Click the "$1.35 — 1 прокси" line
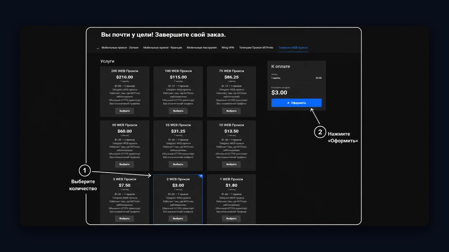Screen dimensions: 449x252 click(x=232, y=140)
